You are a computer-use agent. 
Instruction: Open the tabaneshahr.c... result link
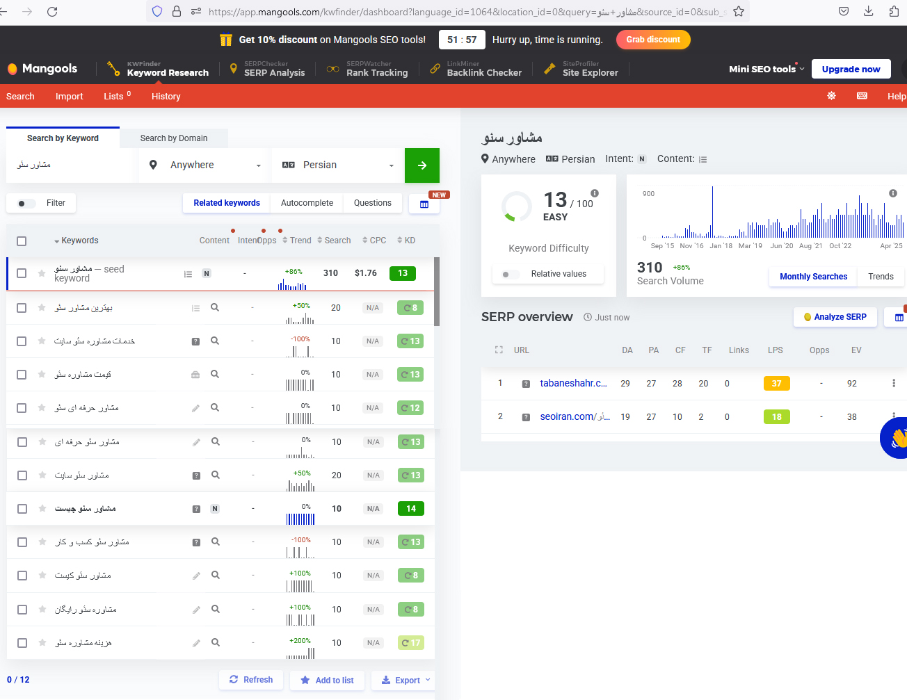pyautogui.click(x=574, y=383)
